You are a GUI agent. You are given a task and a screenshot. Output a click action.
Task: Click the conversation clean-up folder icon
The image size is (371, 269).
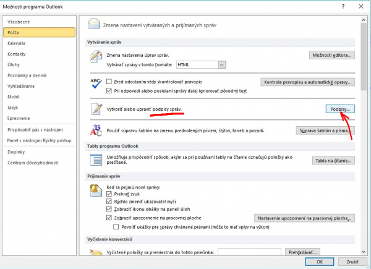96,252
